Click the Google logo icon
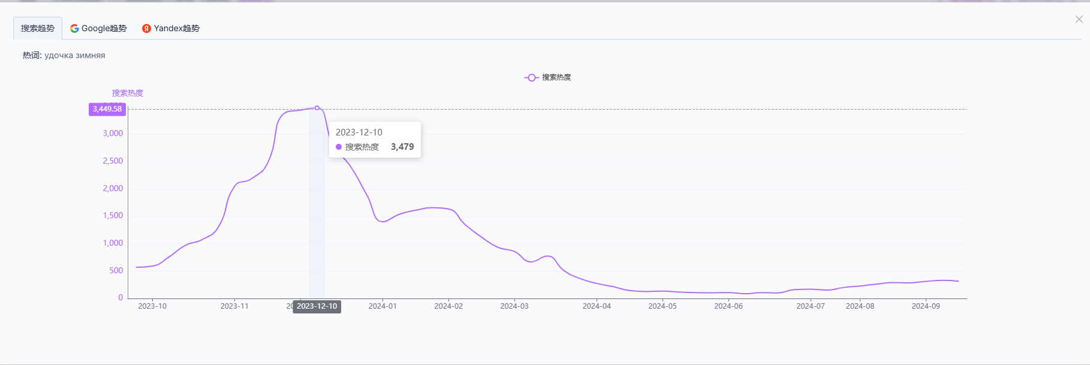 pyautogui.click(x=74, y=28)
